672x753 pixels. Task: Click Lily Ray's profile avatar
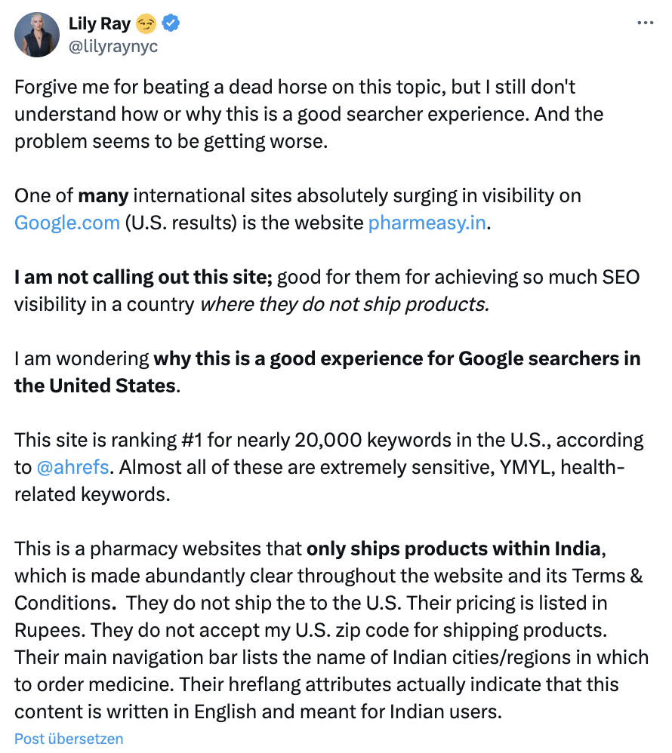[36, 35]
